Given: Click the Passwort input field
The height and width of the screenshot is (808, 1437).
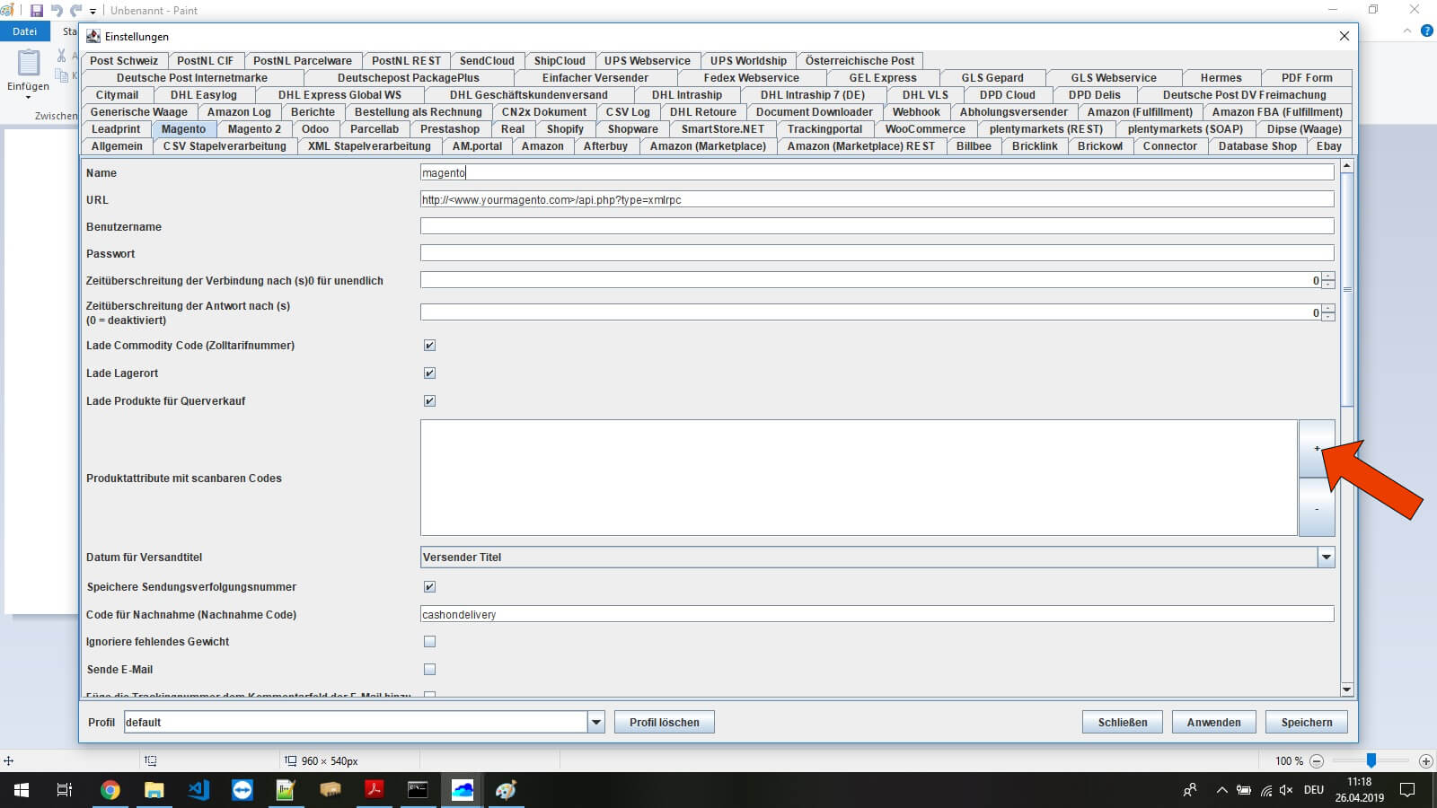Looking at the screenshot, I should pyautogui.click(x=877, y=254).
